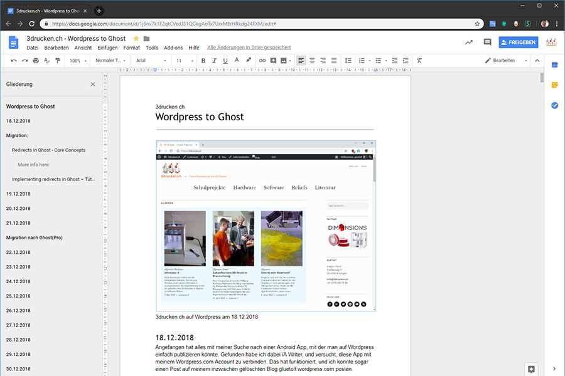The height and width of the screenshot is (376, 565).
Task: Apply a numbered list
Action: (x=362, y=60)
